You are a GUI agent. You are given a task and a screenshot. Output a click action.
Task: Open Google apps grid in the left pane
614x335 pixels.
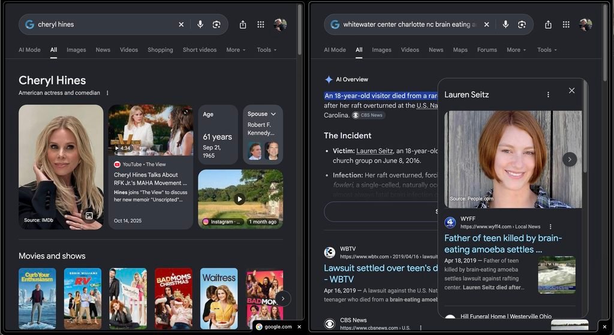261,24
